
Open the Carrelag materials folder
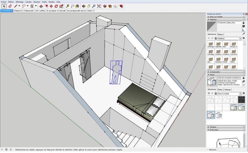pyautogui.click(x=211, y=52)
